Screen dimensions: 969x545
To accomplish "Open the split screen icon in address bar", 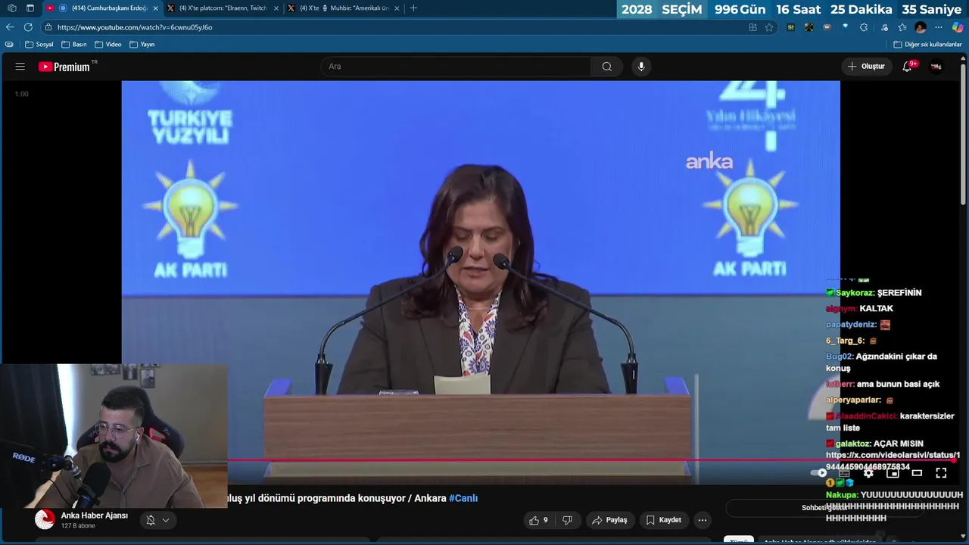I will click(x=752, y=27).
